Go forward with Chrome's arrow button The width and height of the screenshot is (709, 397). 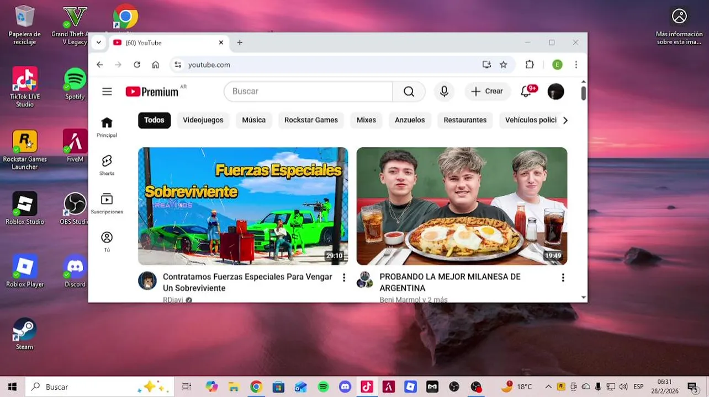coord(118,65)
